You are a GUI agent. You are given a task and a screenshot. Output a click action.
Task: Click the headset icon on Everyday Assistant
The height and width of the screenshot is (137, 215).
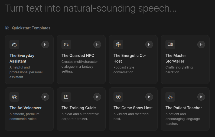pos(14,44)
